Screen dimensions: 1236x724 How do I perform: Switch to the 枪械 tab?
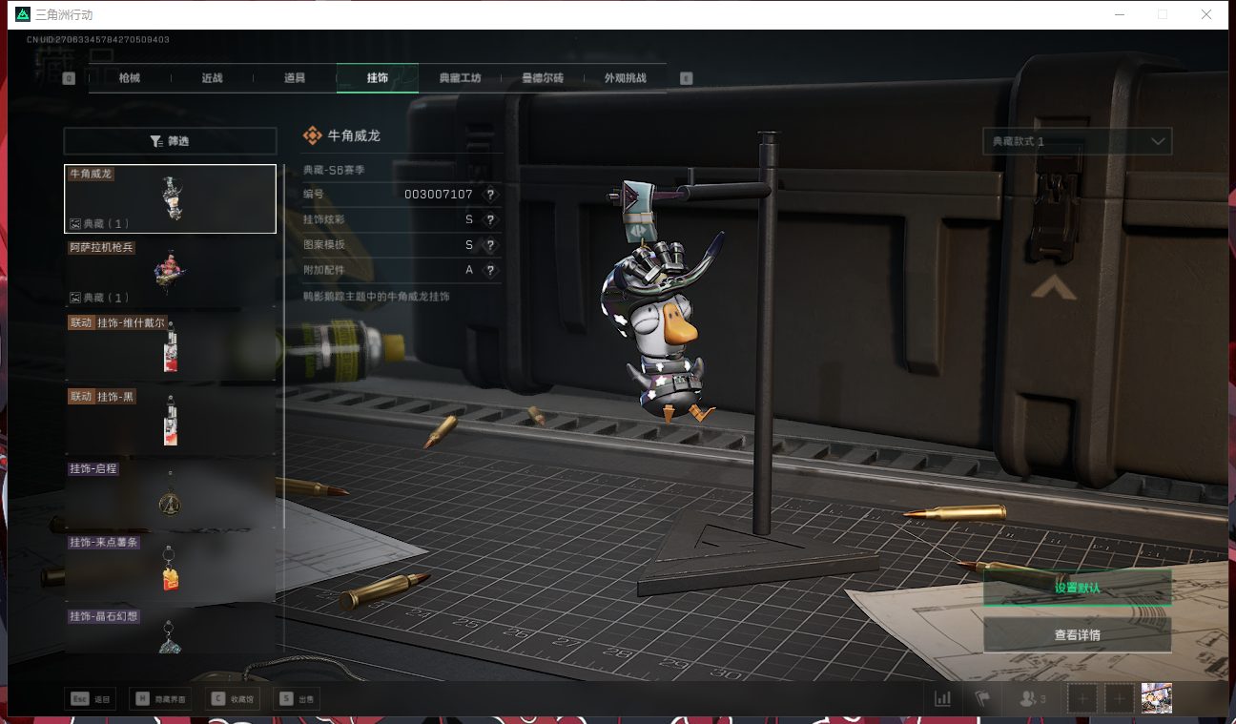(130, 78)
